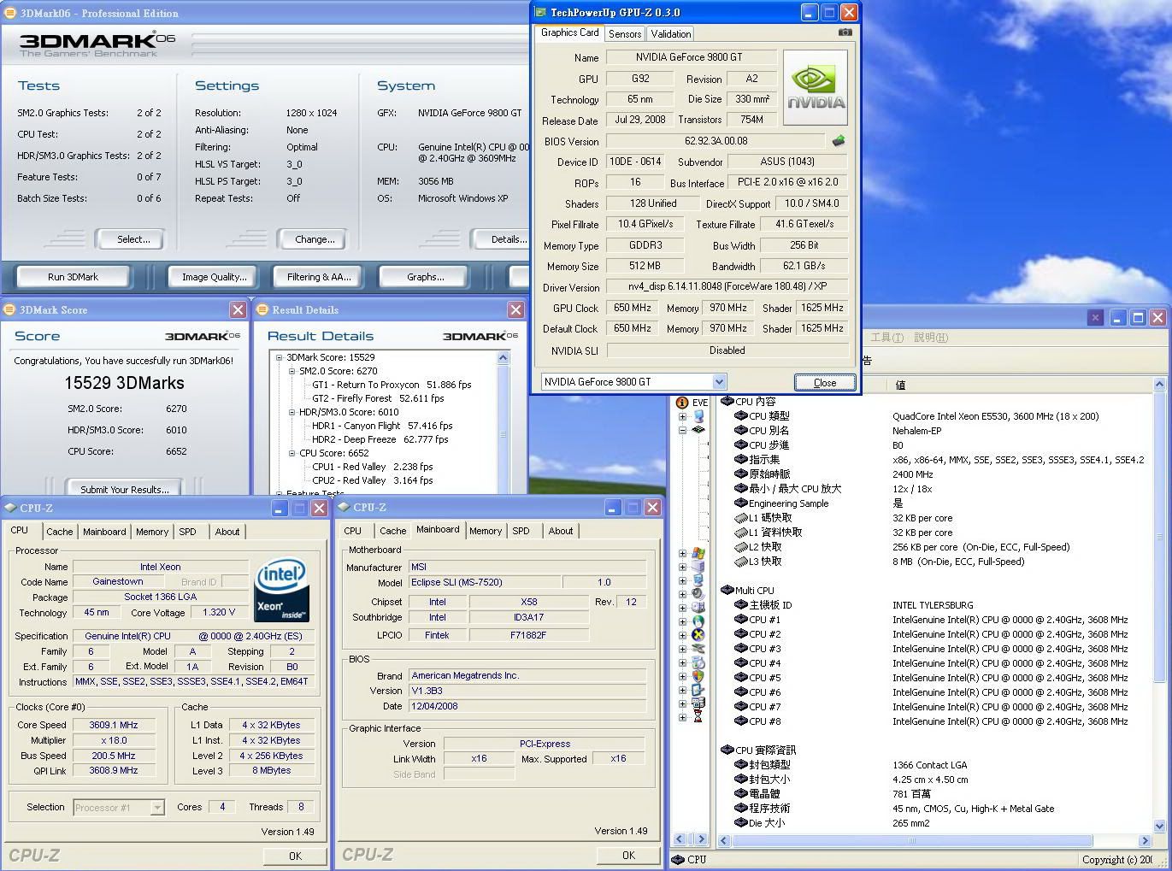
Task: Select the config icon in EVEREST tree
Action: pyautogui.click(x=698, y=690)
